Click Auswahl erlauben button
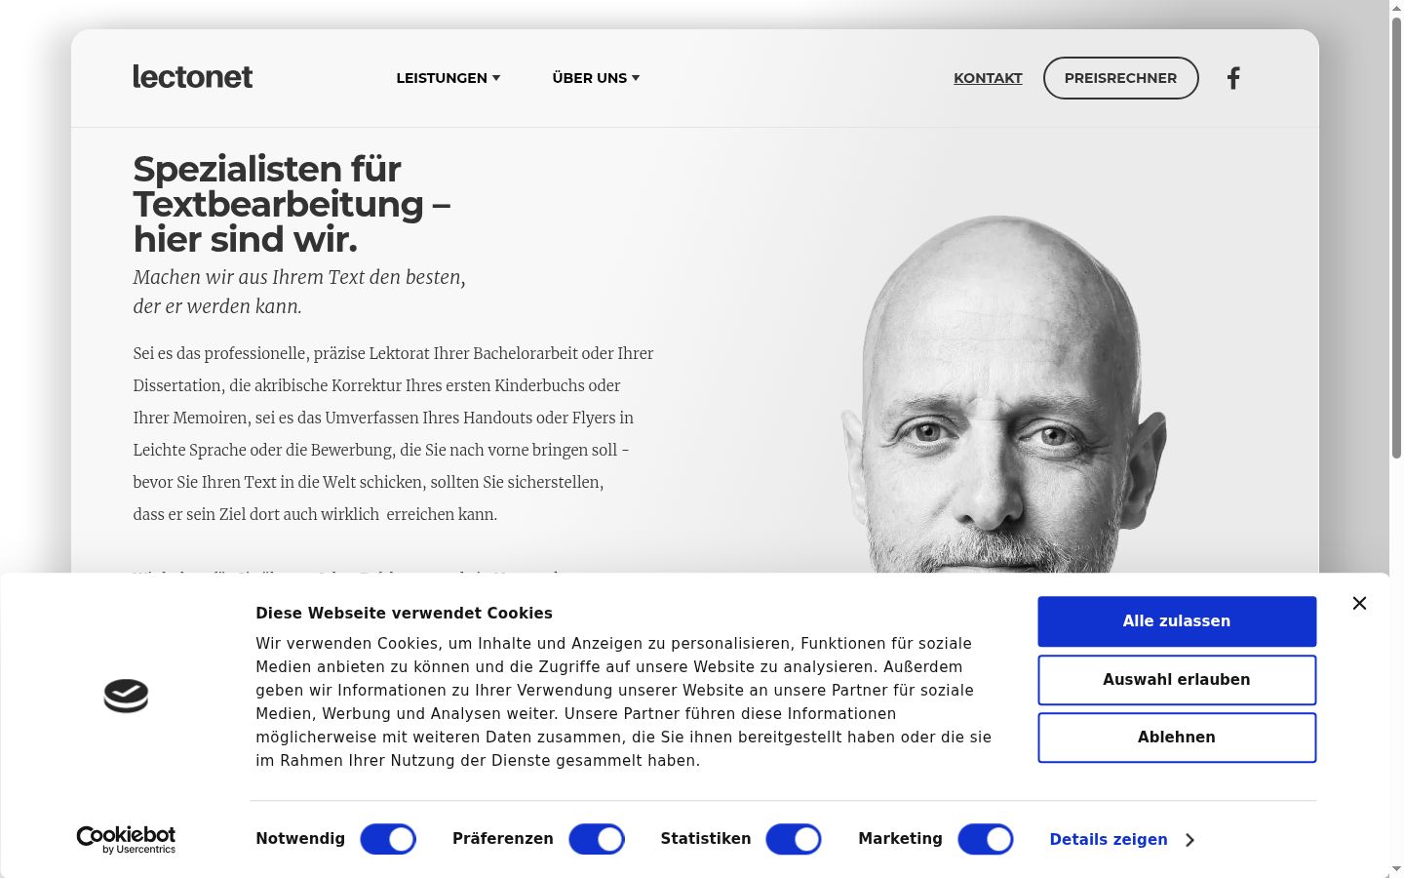 (1177, 680)
